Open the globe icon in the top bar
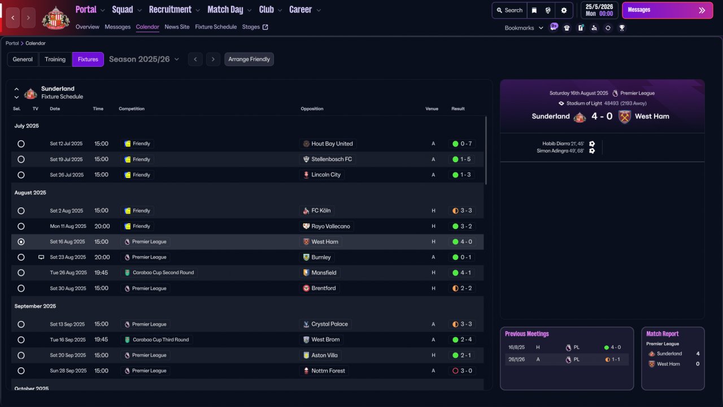Viewport: 723px width, 407px height. (548, 10)
